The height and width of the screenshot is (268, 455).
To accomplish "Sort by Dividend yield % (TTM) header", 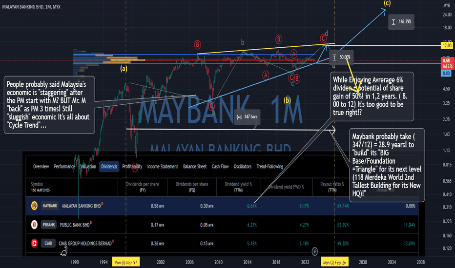I will pos(238,187).
